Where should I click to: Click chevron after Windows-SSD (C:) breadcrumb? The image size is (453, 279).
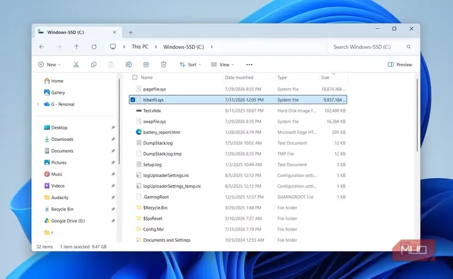click(x=211, y=47)
